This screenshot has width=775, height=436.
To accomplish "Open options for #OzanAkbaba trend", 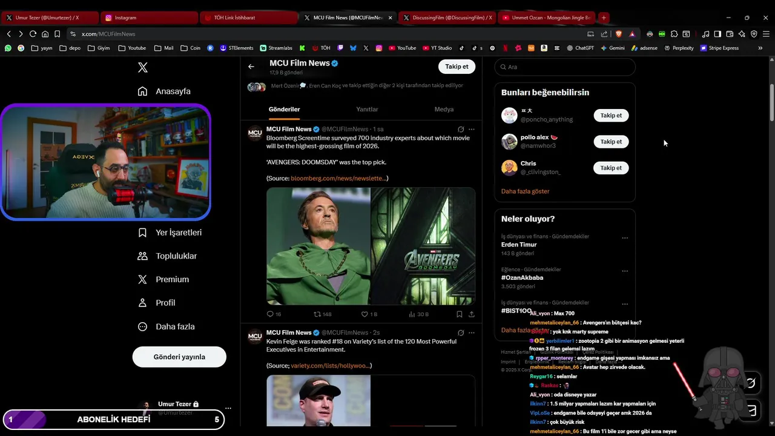I will pyautogui.click(x=625, y=271).
